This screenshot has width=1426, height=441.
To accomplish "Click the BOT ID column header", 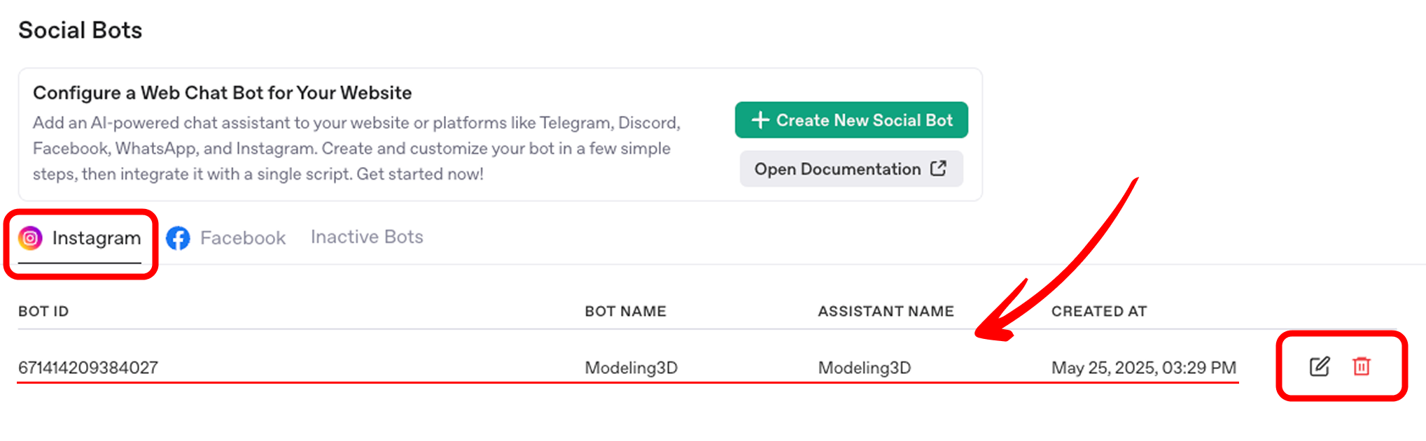I will [x=43, y=312].
